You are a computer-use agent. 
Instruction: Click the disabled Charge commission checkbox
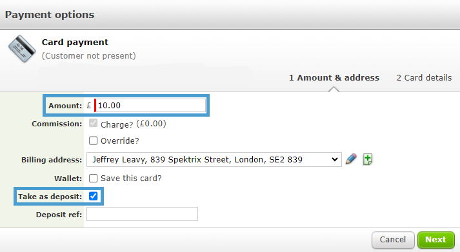[x=94, y=123]
